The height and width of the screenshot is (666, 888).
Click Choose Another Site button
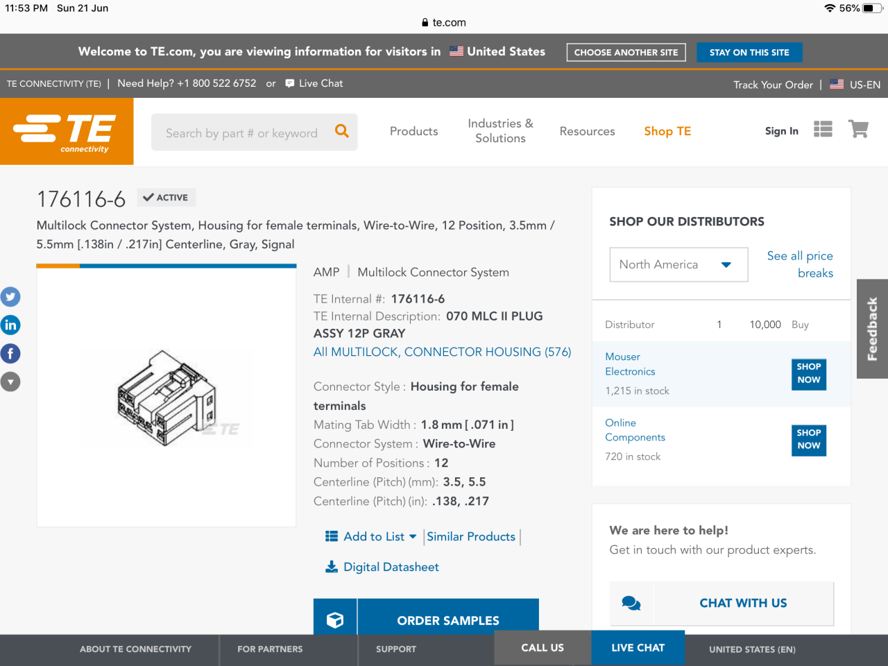(x=626, y=52)
